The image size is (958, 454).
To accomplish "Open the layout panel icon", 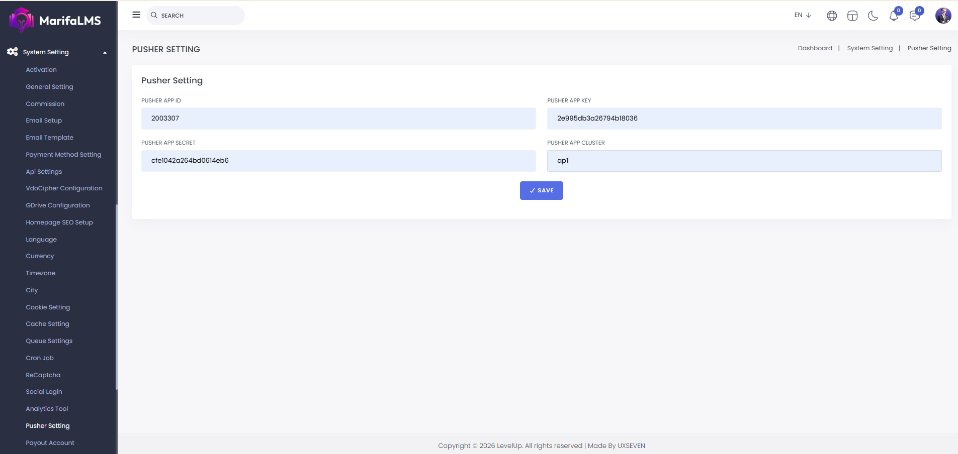I will 852,16.
